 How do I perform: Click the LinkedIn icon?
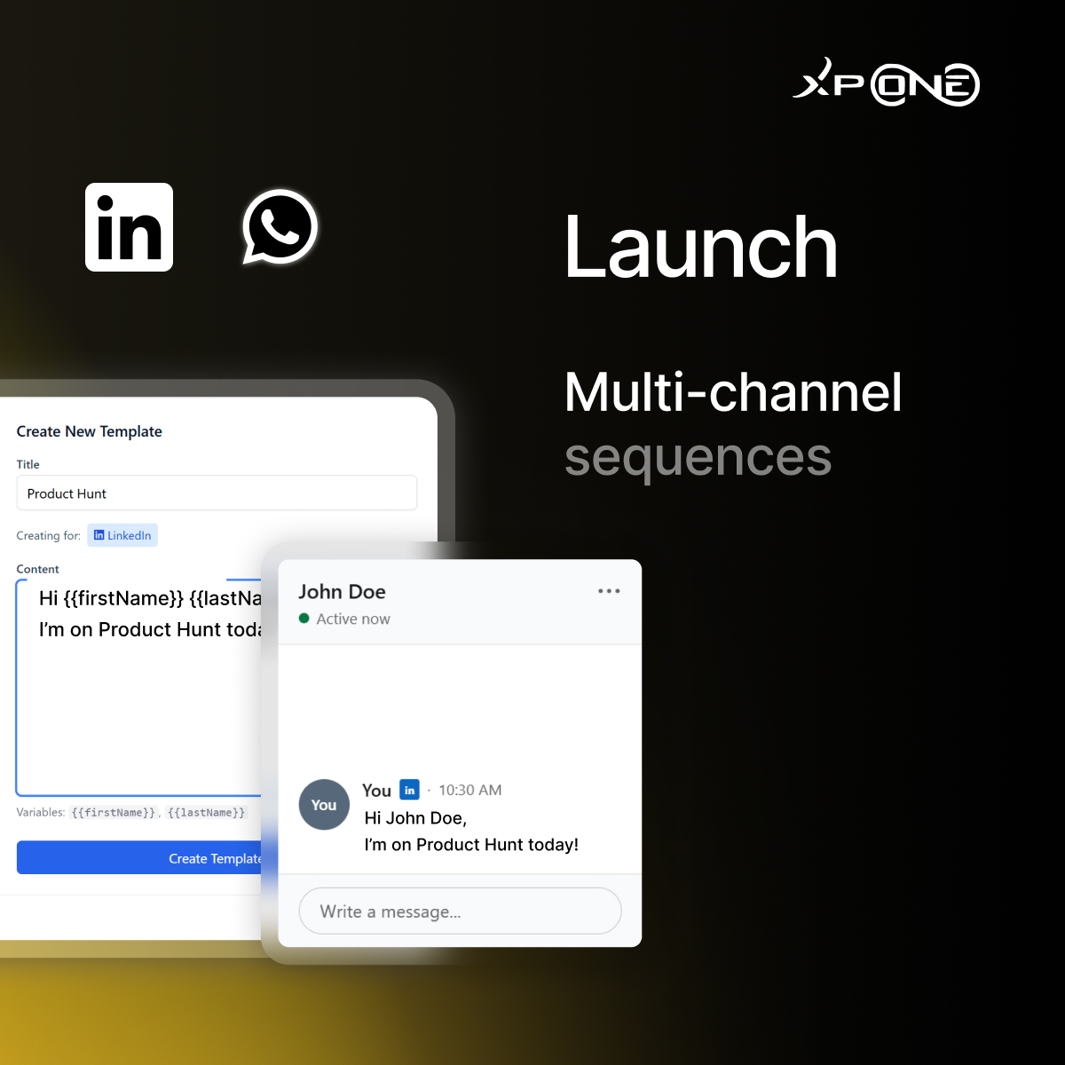pyautogui.click(x=129, y=227)
